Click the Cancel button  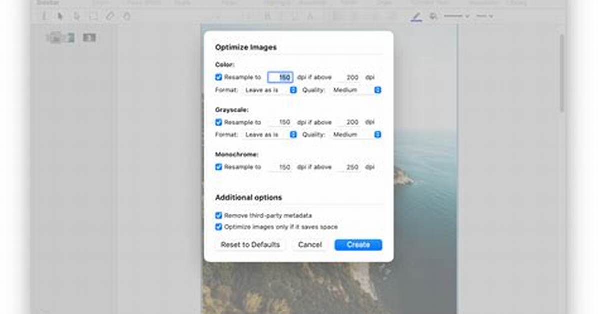tap(310, 245)
